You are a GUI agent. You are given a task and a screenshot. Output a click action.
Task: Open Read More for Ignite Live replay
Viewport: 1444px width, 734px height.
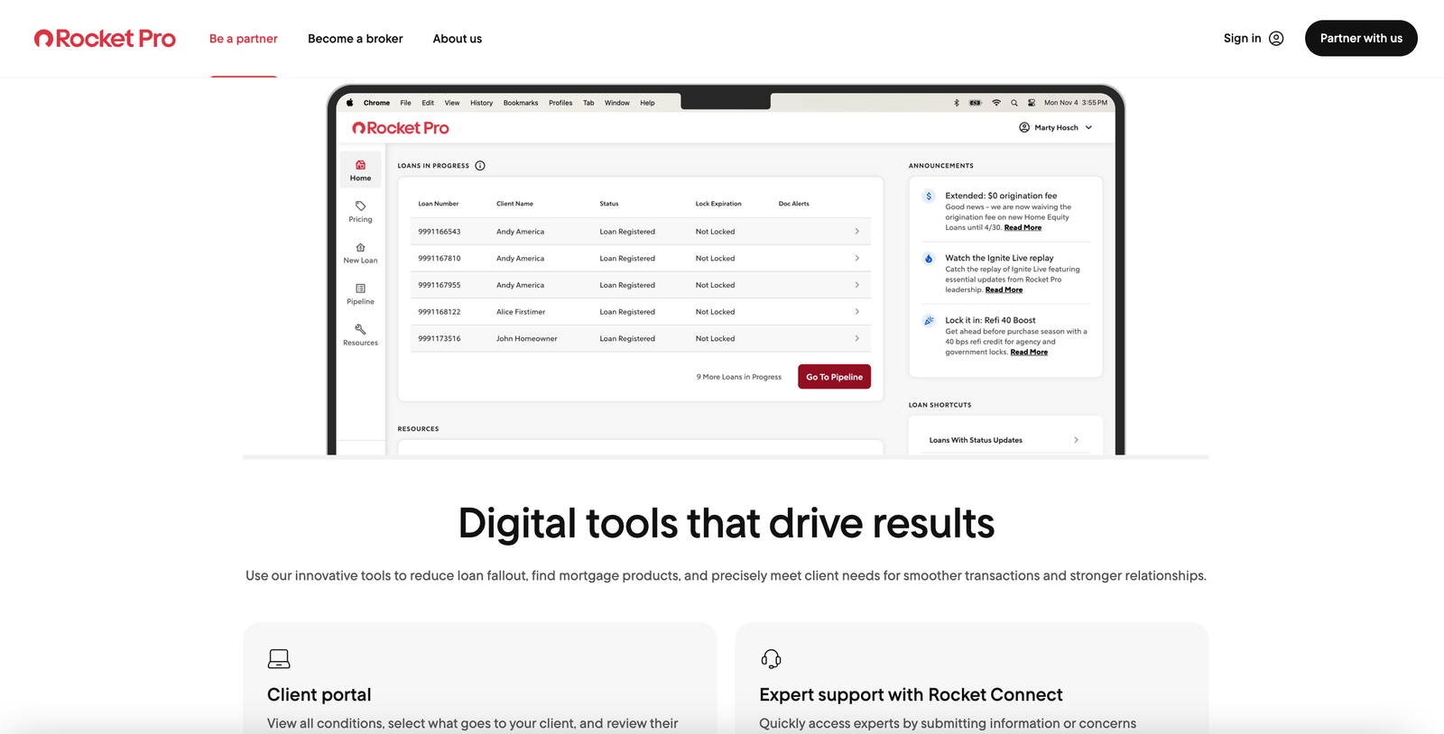(x=1004, y=289)
